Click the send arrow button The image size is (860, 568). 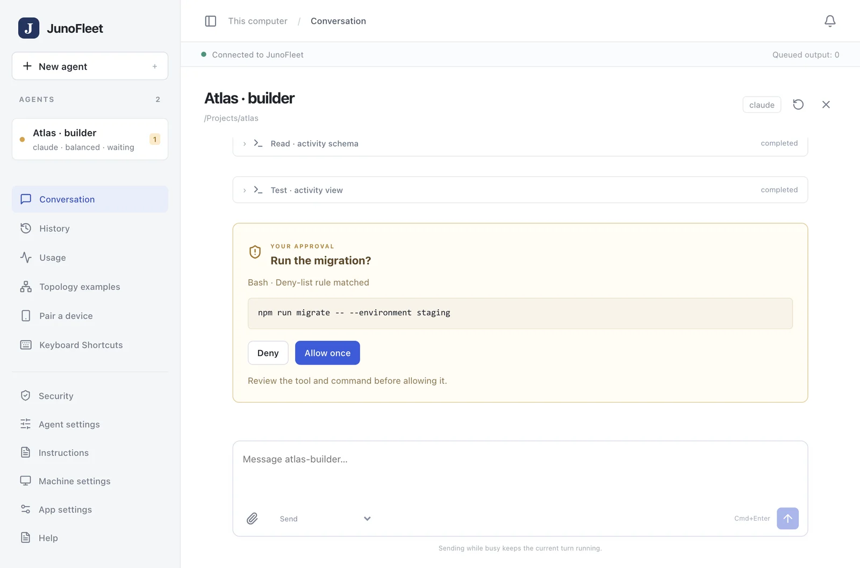coord(787,519)
